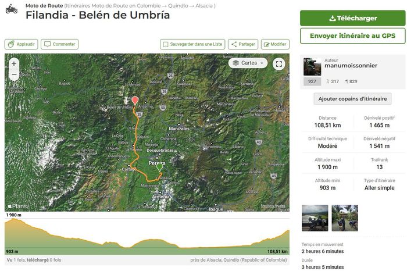Send route using Envoyer itinéraire au GPS
The width and height of the screenshot is (407, 271).
352,35
